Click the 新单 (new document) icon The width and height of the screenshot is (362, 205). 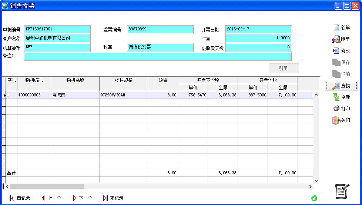pyautogui.click(x=336, y=27)
